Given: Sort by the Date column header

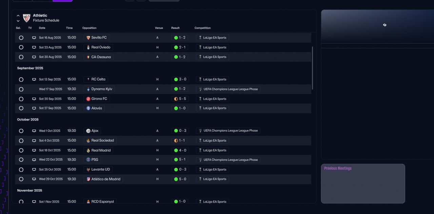Looking at the screenshot, I should pos(42,28).
